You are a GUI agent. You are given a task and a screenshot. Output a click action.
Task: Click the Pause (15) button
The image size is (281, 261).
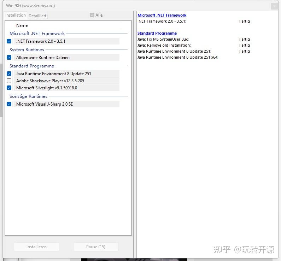(x=96, y=247)
